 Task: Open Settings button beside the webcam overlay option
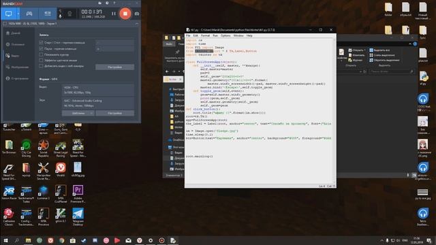coord(115,67)
